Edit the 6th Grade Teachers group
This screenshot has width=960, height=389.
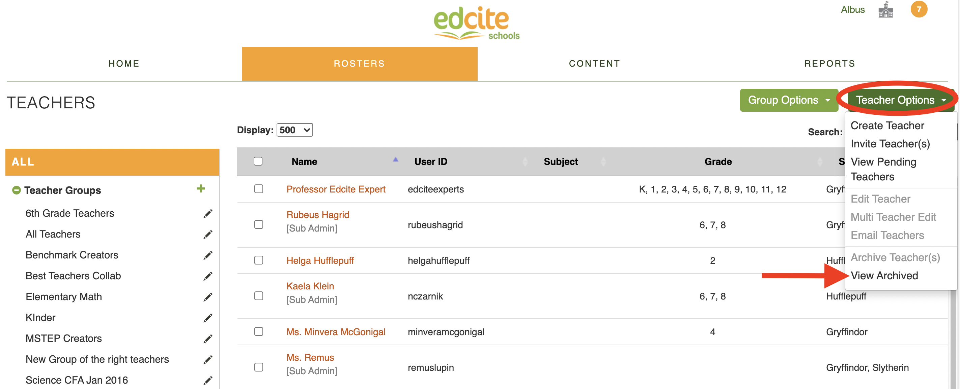208,213
